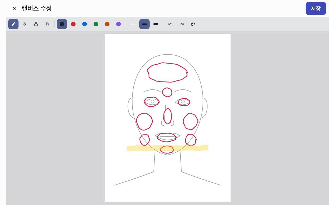Close the canvas editor
The height and width of the screenshot is (205, 329).
click(x=14, y=8)
